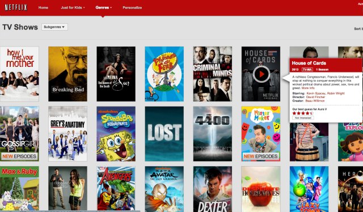The height and width of the screenshot is (212, 363).
Task: Open the Mister Maker poster
Action: pyautogui.click(x=261, y=134)
